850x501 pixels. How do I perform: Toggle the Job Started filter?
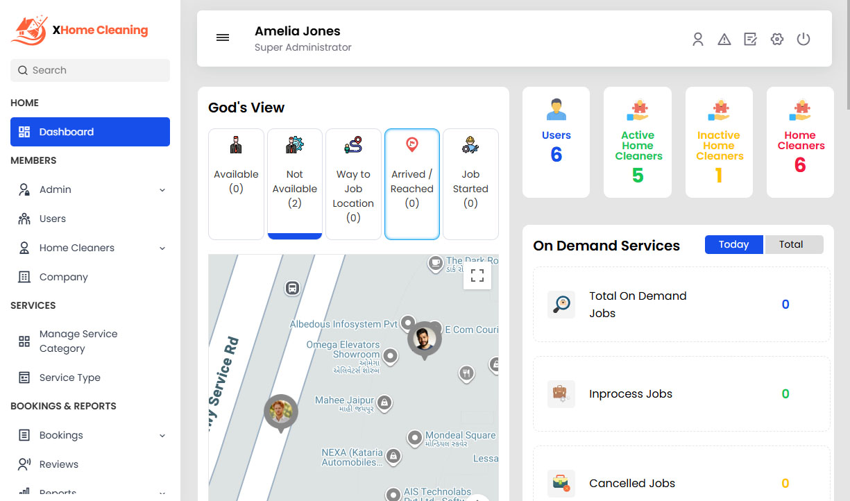pos(470,184)
